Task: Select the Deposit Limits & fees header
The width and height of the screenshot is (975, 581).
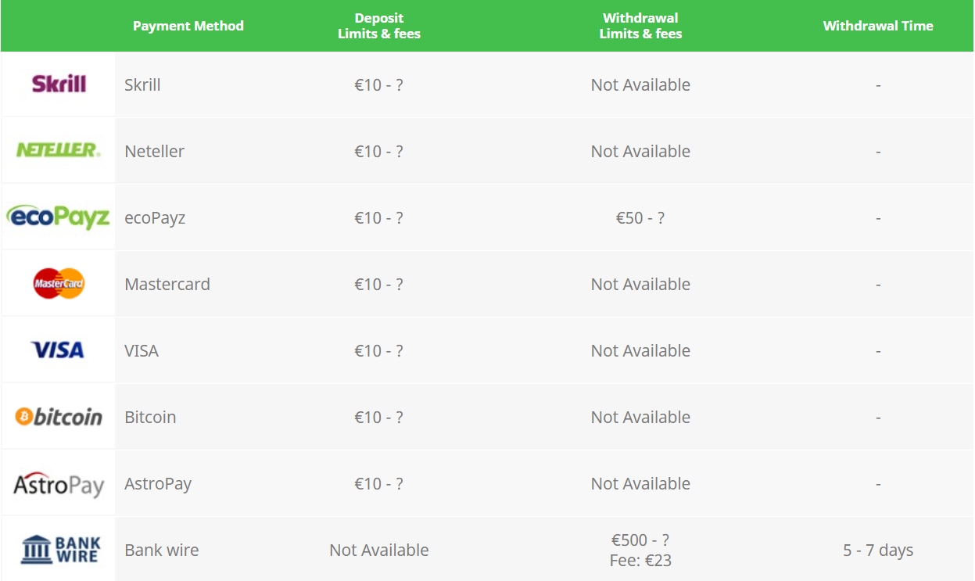Action: [x=379, y=26]
